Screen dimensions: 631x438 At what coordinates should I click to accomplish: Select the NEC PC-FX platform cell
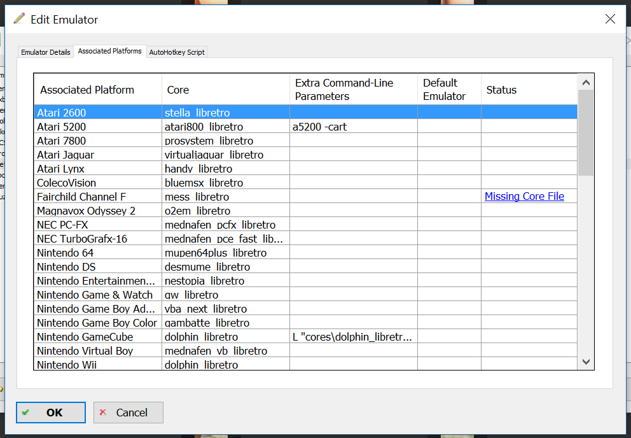98,224
